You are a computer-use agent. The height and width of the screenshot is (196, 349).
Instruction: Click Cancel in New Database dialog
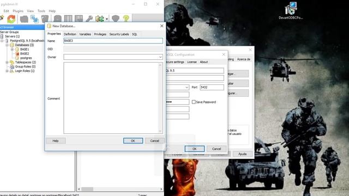coord(155,140)
